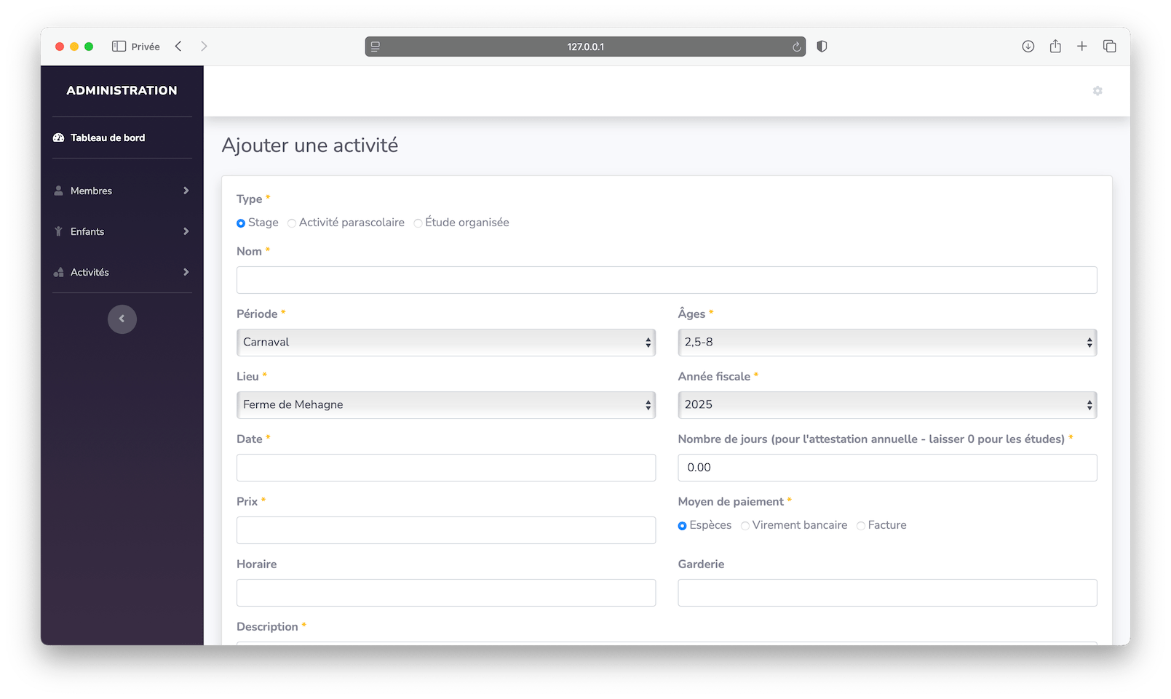Expand the Enfants submenu chevron
The width and height of the screenshot is (1171, 699).
click(186, 231)
